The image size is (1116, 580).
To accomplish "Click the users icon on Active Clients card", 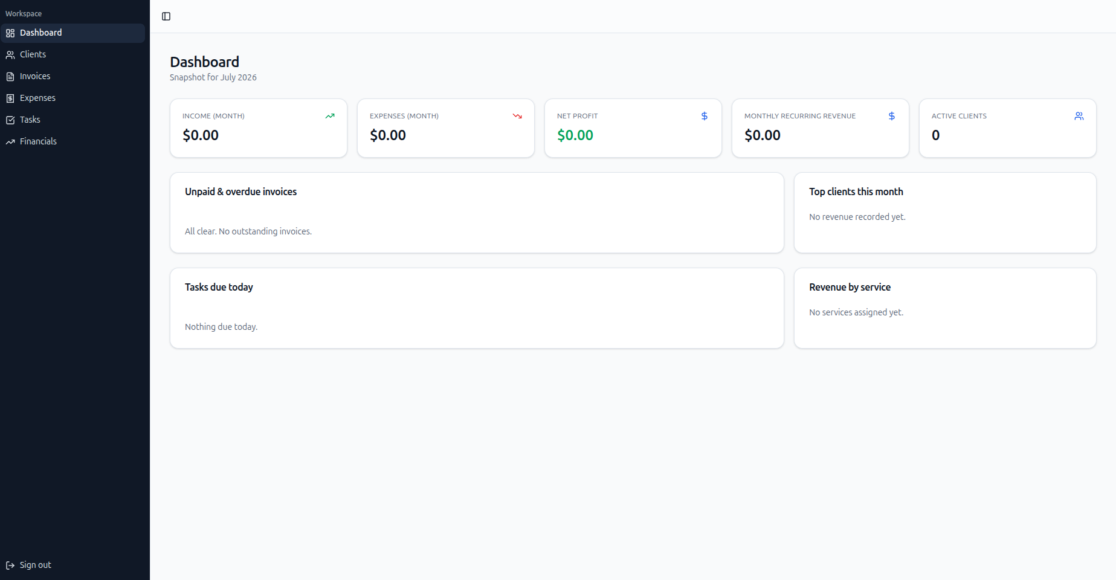I will point(1079,116).
